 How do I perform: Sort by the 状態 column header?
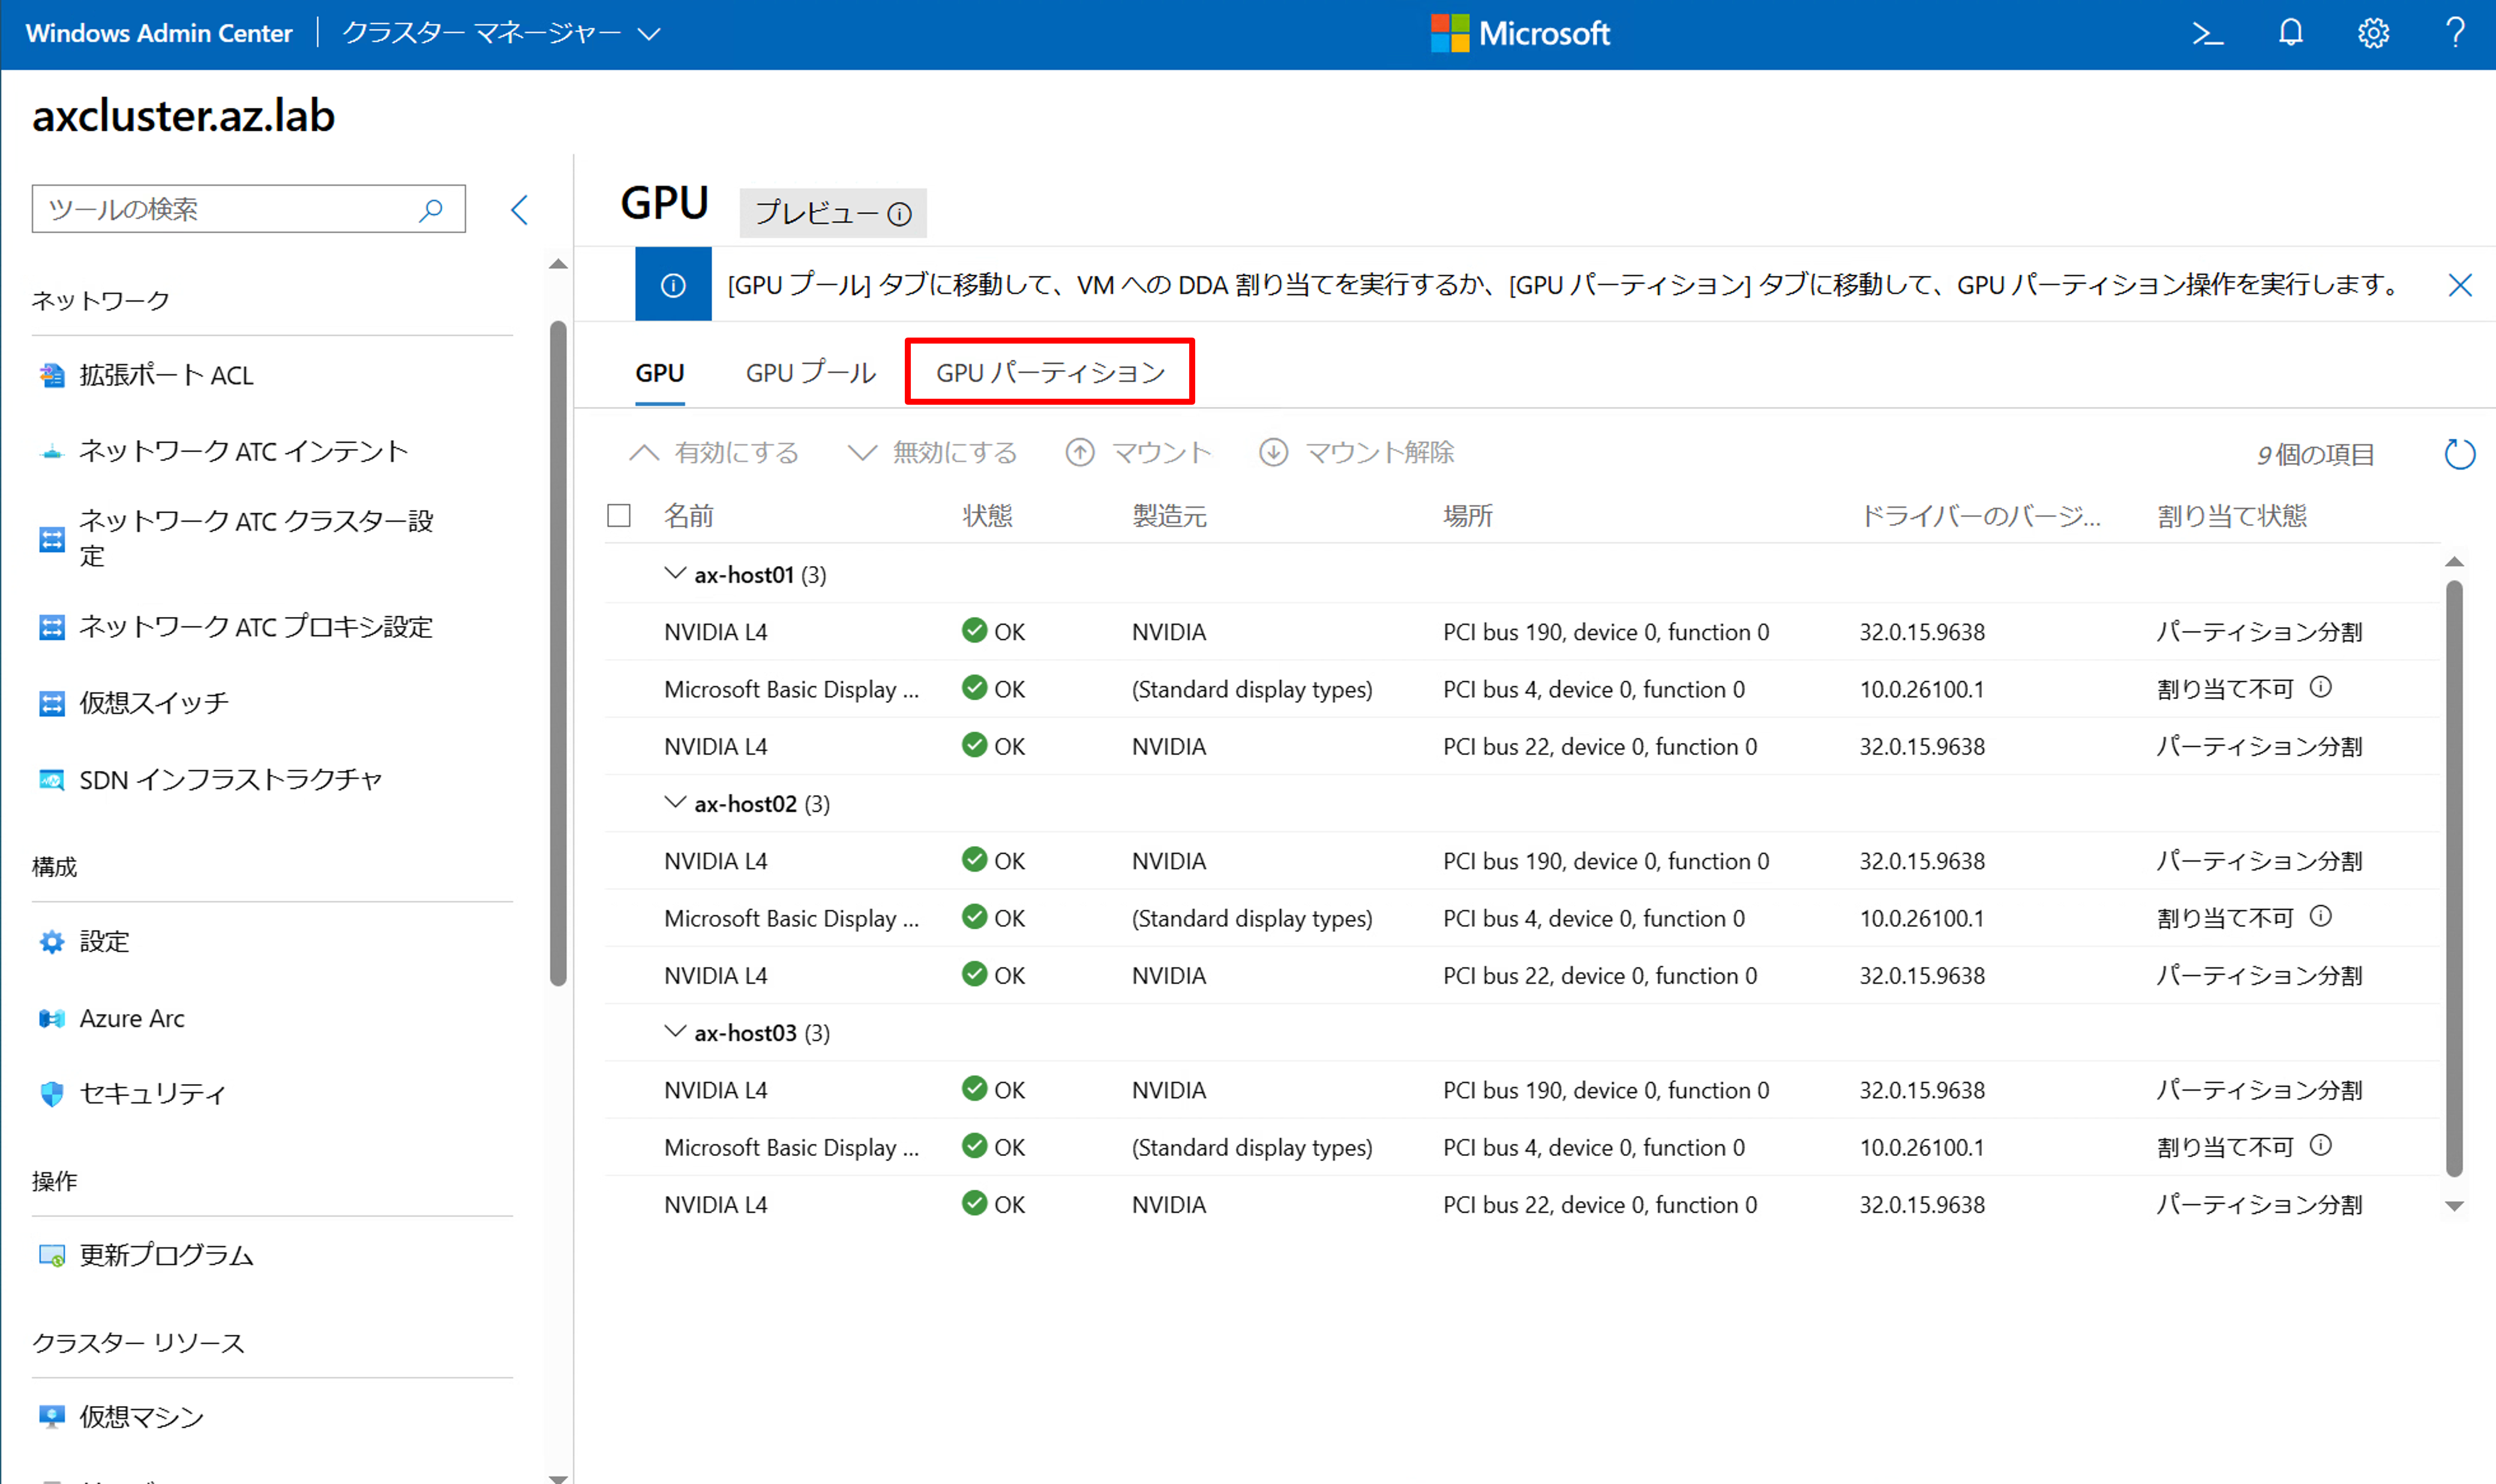point(988,516)
